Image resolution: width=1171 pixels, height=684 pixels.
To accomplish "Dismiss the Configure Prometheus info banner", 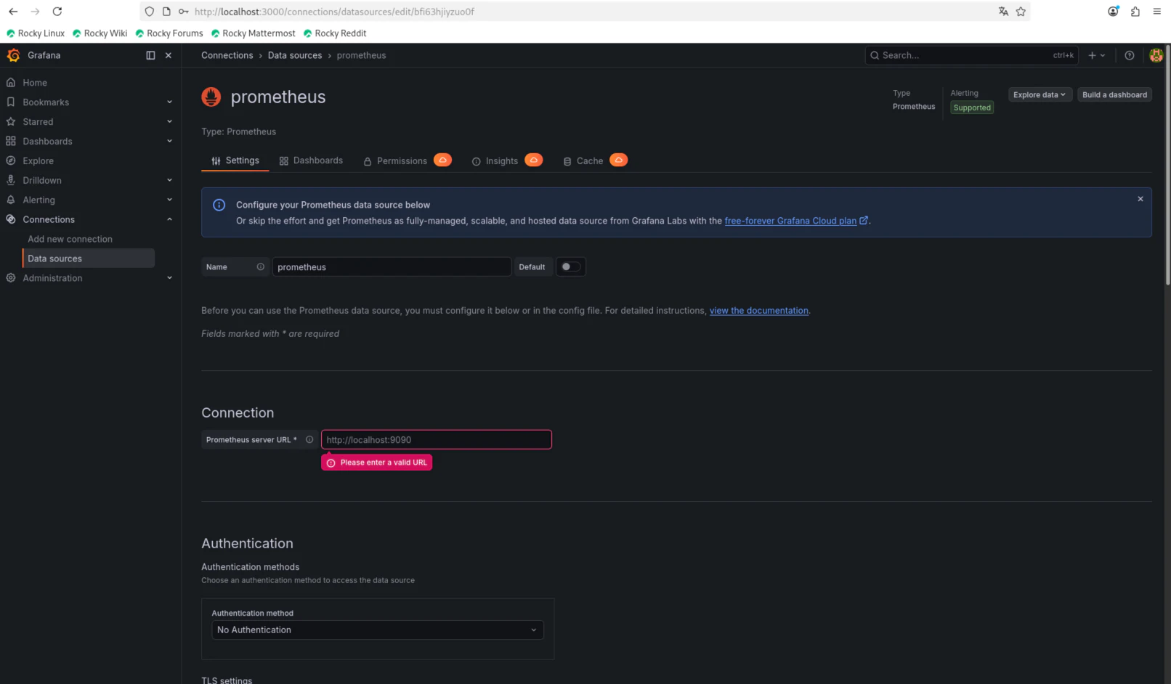I will click(1140, 199).
